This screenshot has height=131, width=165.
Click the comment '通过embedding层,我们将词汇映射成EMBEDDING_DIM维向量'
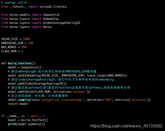[x=52, y=71]
